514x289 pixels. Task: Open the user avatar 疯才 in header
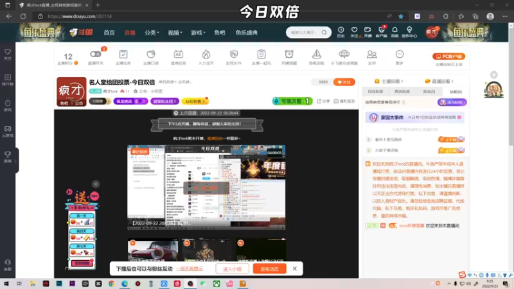tap(432, 32)
